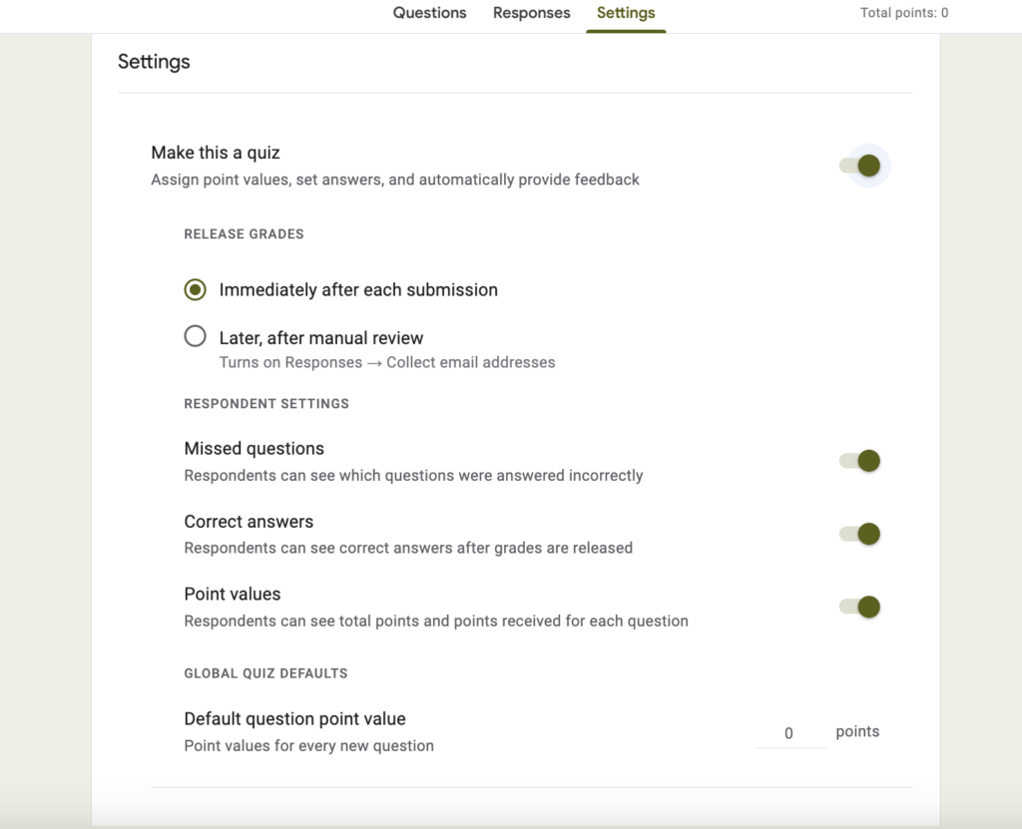Select 'Immediately after each submission' option
Viewport: 1022px width, 829px height.
click(x=196, y=289)
